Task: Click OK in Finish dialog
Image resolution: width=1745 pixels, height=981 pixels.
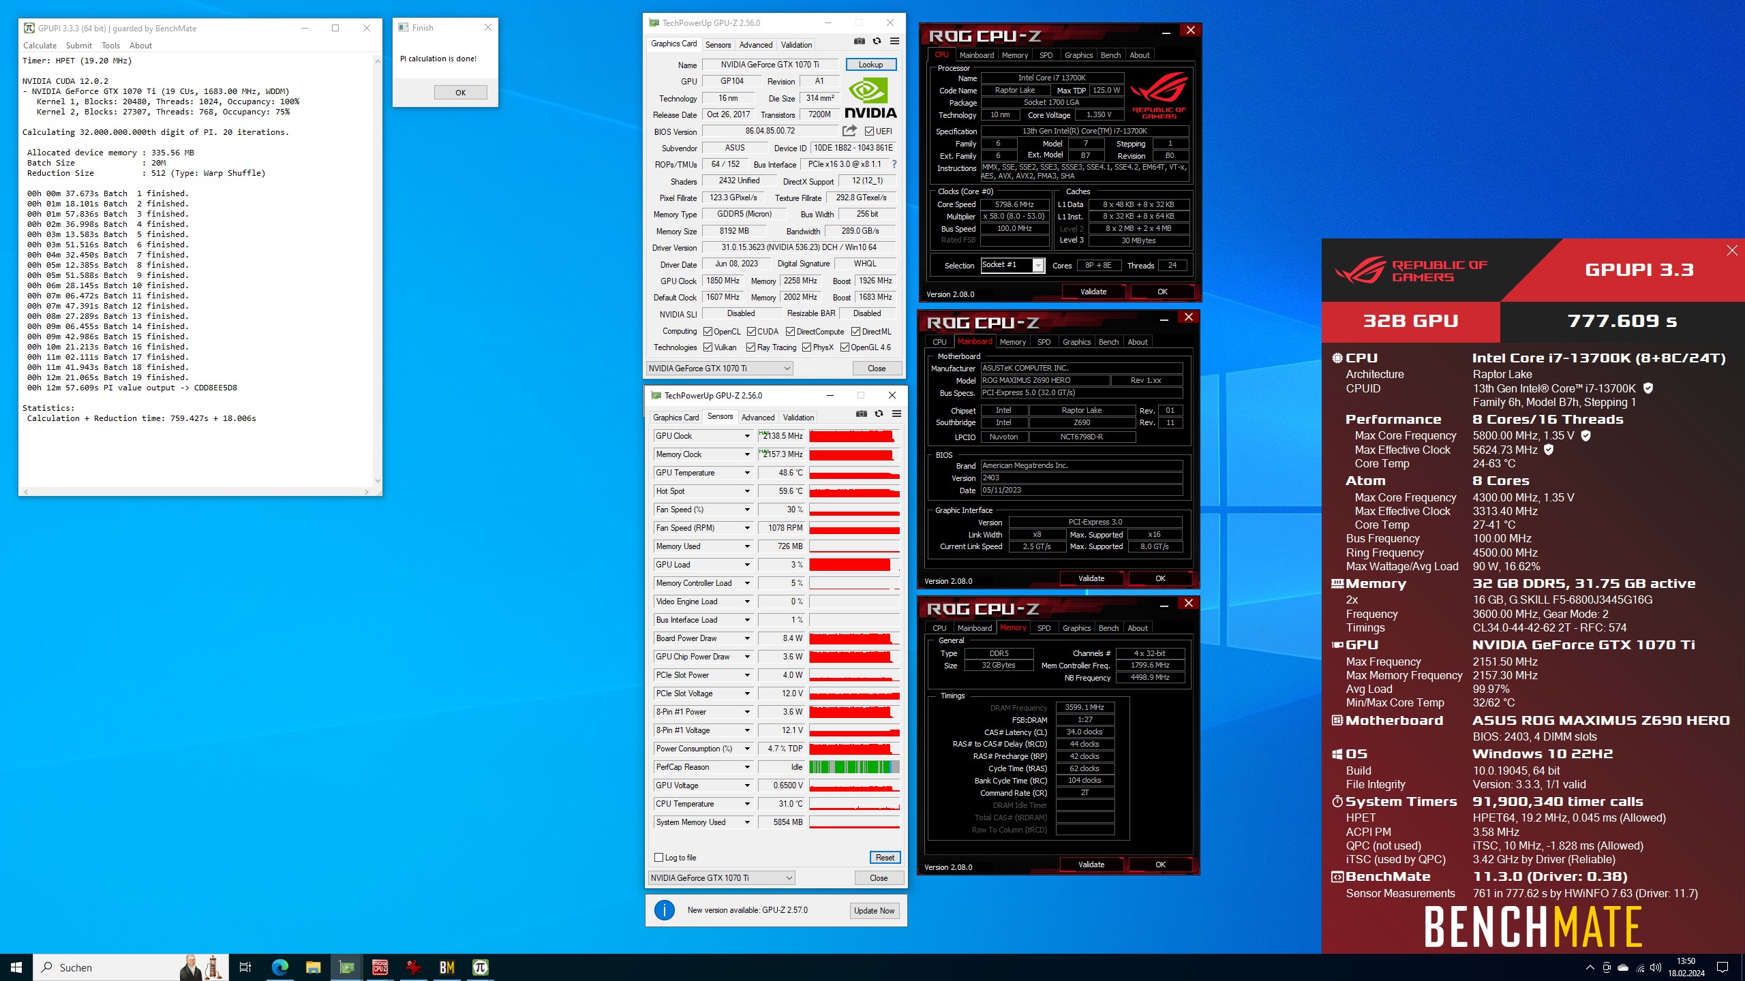Action: 461,93
